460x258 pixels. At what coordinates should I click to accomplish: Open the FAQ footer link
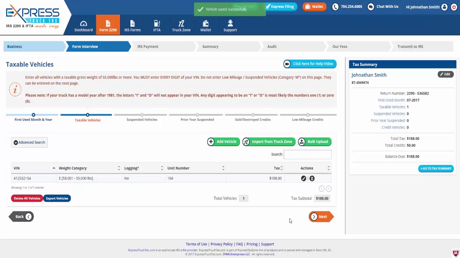click(x=239, y=244)
